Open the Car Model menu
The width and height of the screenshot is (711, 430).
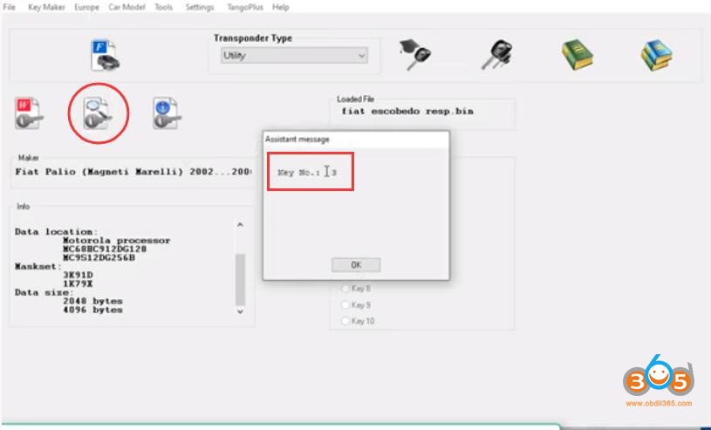tap(126, 7)
